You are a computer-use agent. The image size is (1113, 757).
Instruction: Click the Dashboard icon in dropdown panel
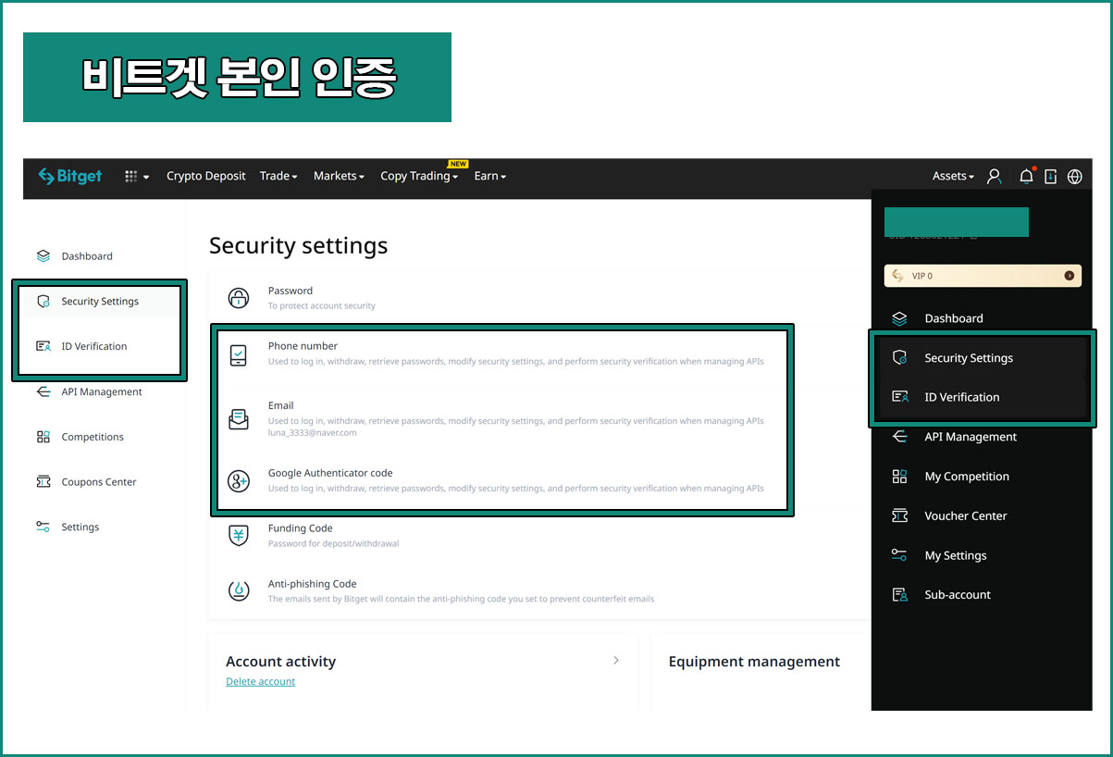[899, 318]
